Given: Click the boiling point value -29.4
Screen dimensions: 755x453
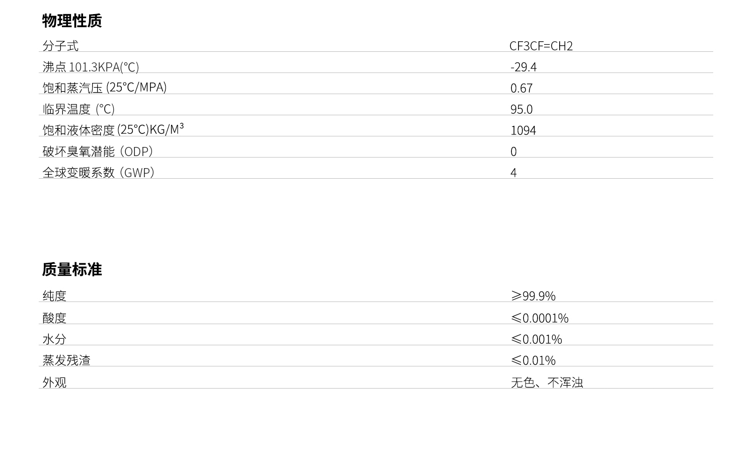Looking at the screenshot, I should (523, 67).
